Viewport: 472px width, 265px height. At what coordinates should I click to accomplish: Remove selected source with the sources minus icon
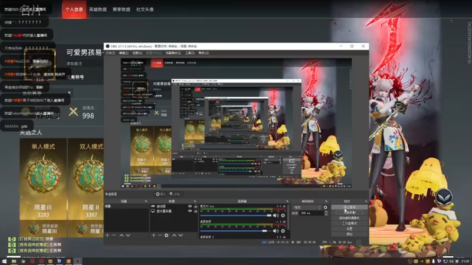(x=160, y=235)
